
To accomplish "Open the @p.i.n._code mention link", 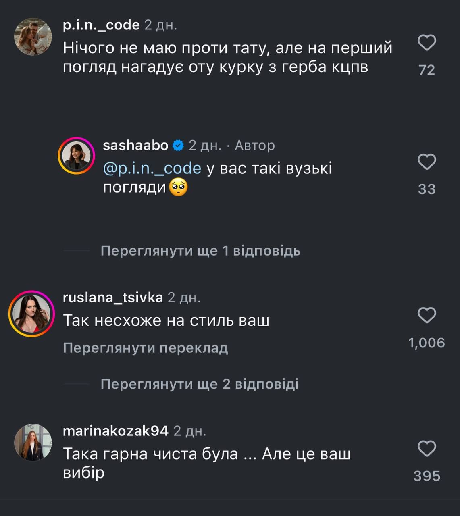I will (151, 169).
